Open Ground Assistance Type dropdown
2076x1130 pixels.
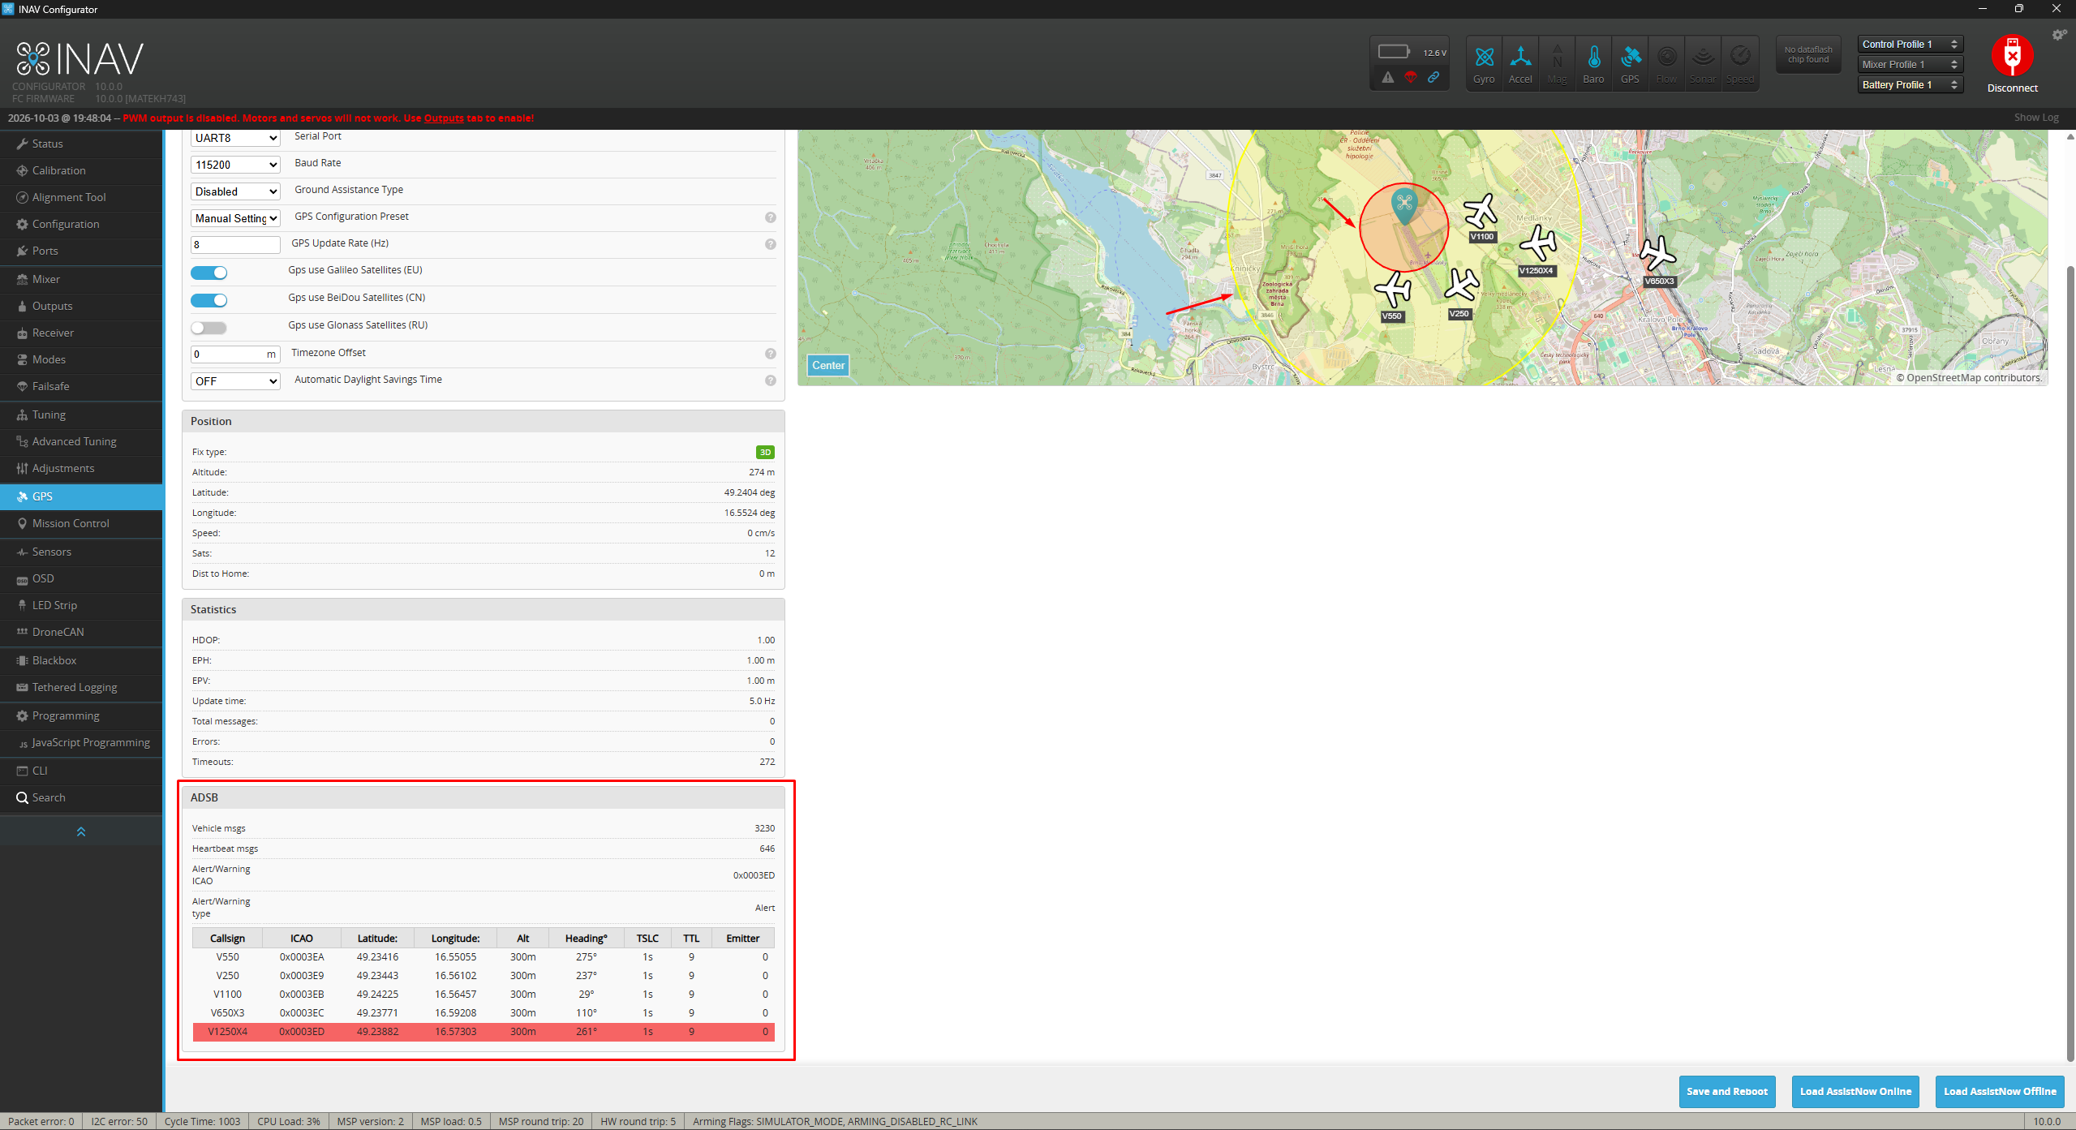click(235, 191)
